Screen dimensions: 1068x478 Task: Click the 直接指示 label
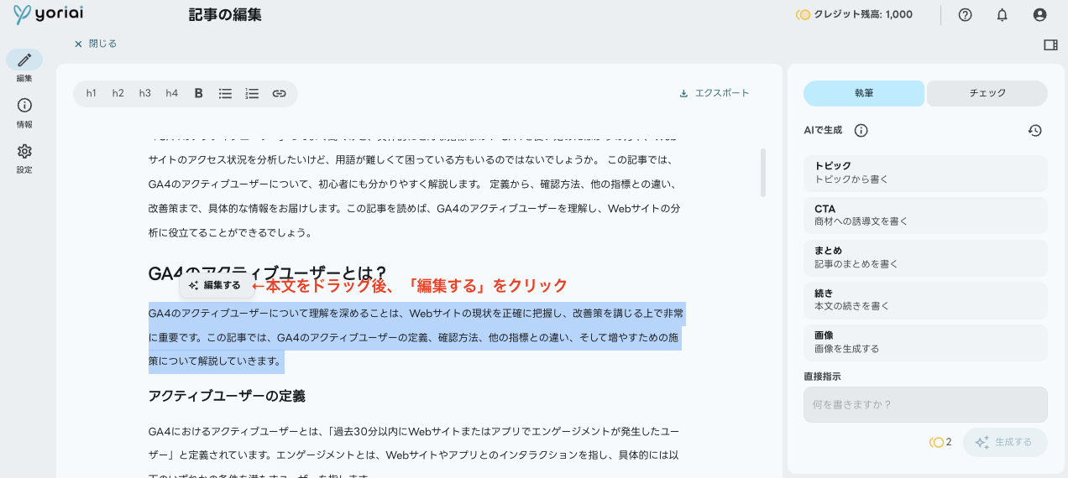point(822,377)
